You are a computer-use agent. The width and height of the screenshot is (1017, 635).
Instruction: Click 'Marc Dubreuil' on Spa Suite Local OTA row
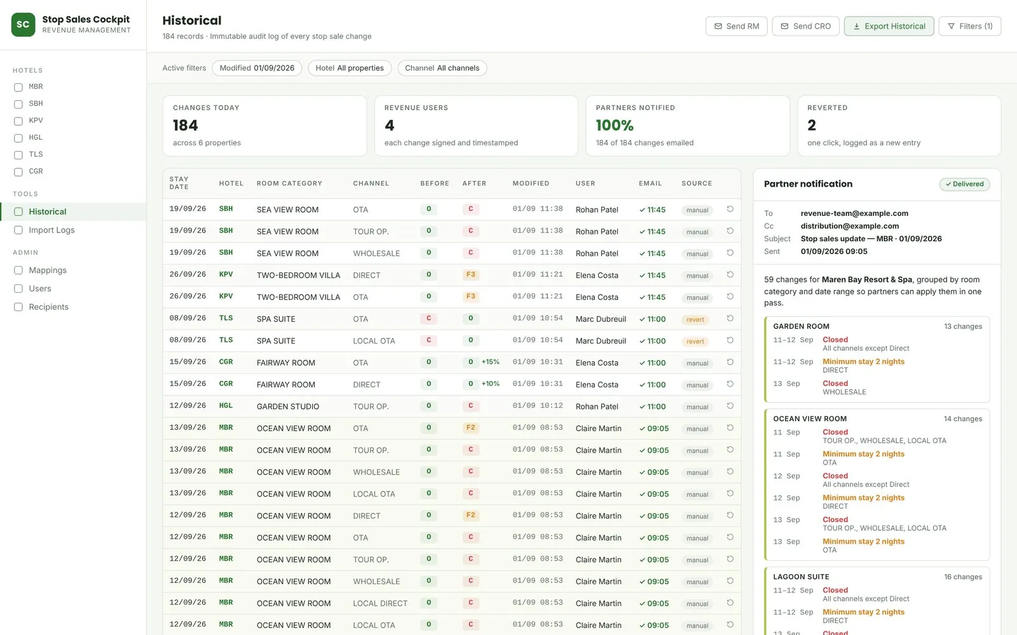coord(601,341)
